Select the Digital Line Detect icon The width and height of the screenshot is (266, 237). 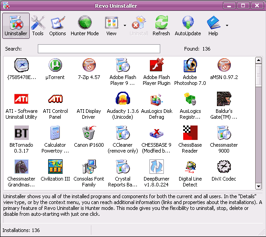pos(190,167)
